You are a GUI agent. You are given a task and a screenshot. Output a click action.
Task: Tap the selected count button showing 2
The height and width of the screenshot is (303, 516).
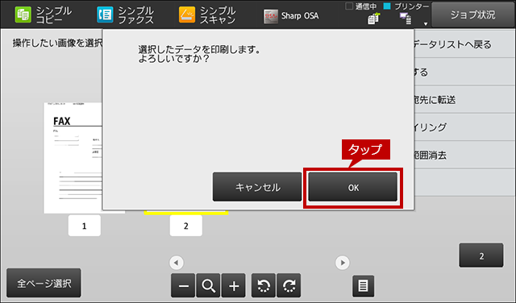click(x=481, y=255)
